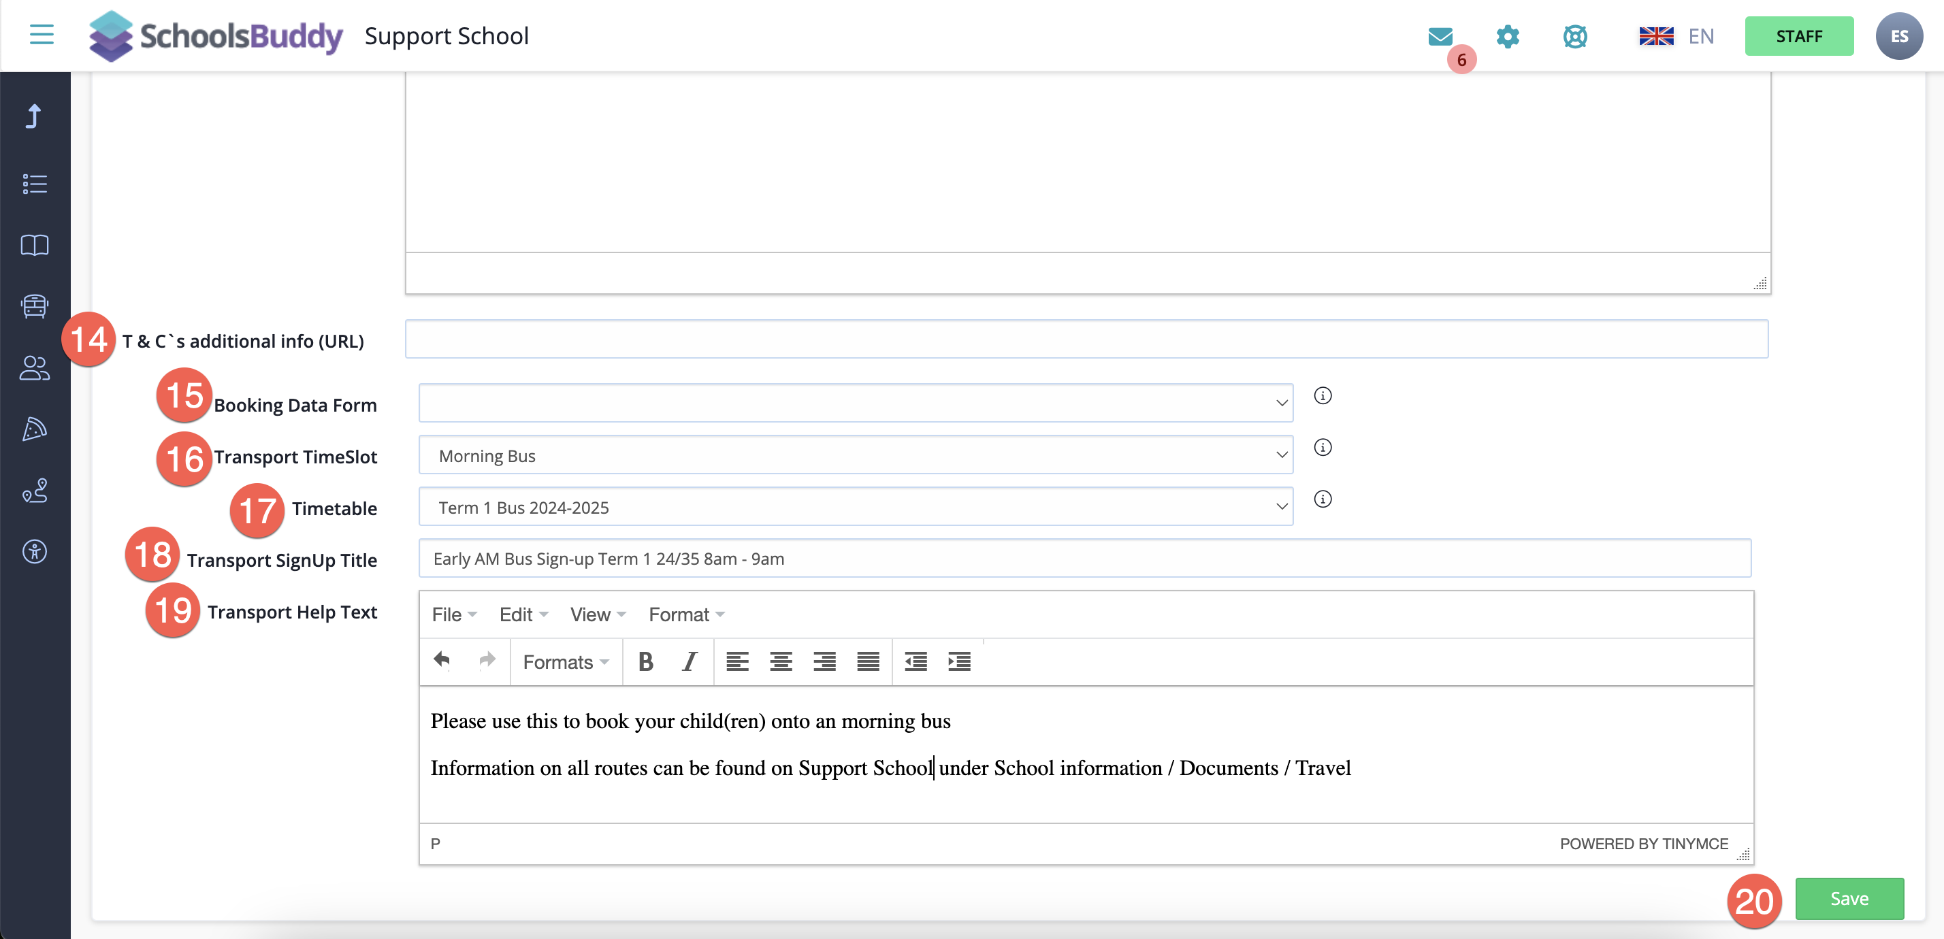Viewport: 1944px width, 939px height.
Task: Click the STAFF role button
Action: [1798, 36]
